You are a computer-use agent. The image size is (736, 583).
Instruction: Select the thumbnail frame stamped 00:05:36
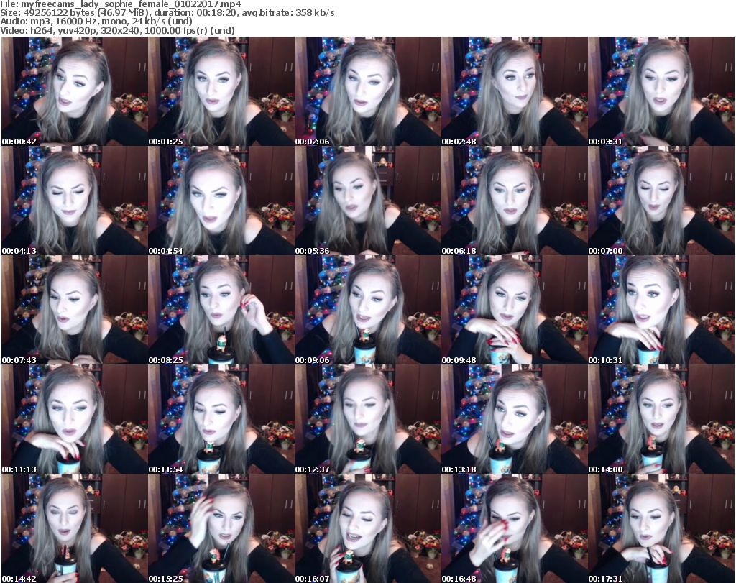click(x=367, y=201)
